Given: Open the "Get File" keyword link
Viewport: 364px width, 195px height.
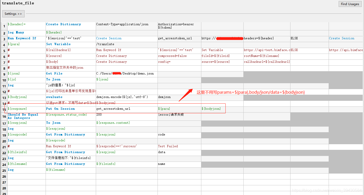Looking at the screenshot, I should [x=54, y=73].
